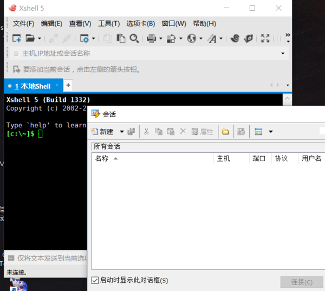Image resolution: width=325 pixels, height=291 pixels.
Task: Click the Font A icon in toolbar
Action: [x=212, y=38]
